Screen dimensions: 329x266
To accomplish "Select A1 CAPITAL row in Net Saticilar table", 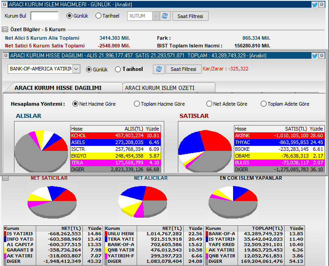I will pos(53,245).
